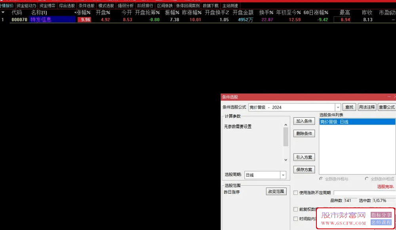Screen dimensions: 396x230
Task: Sort by the 换手% column header
Action: [266, 12]
